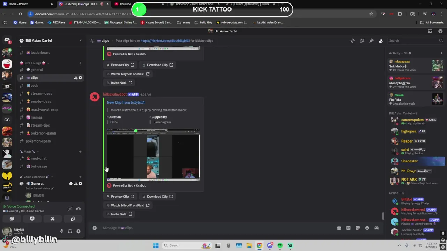Open invite icon next to General voice channel

75,184
